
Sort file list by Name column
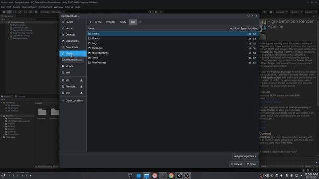click(x=160, y=28)
